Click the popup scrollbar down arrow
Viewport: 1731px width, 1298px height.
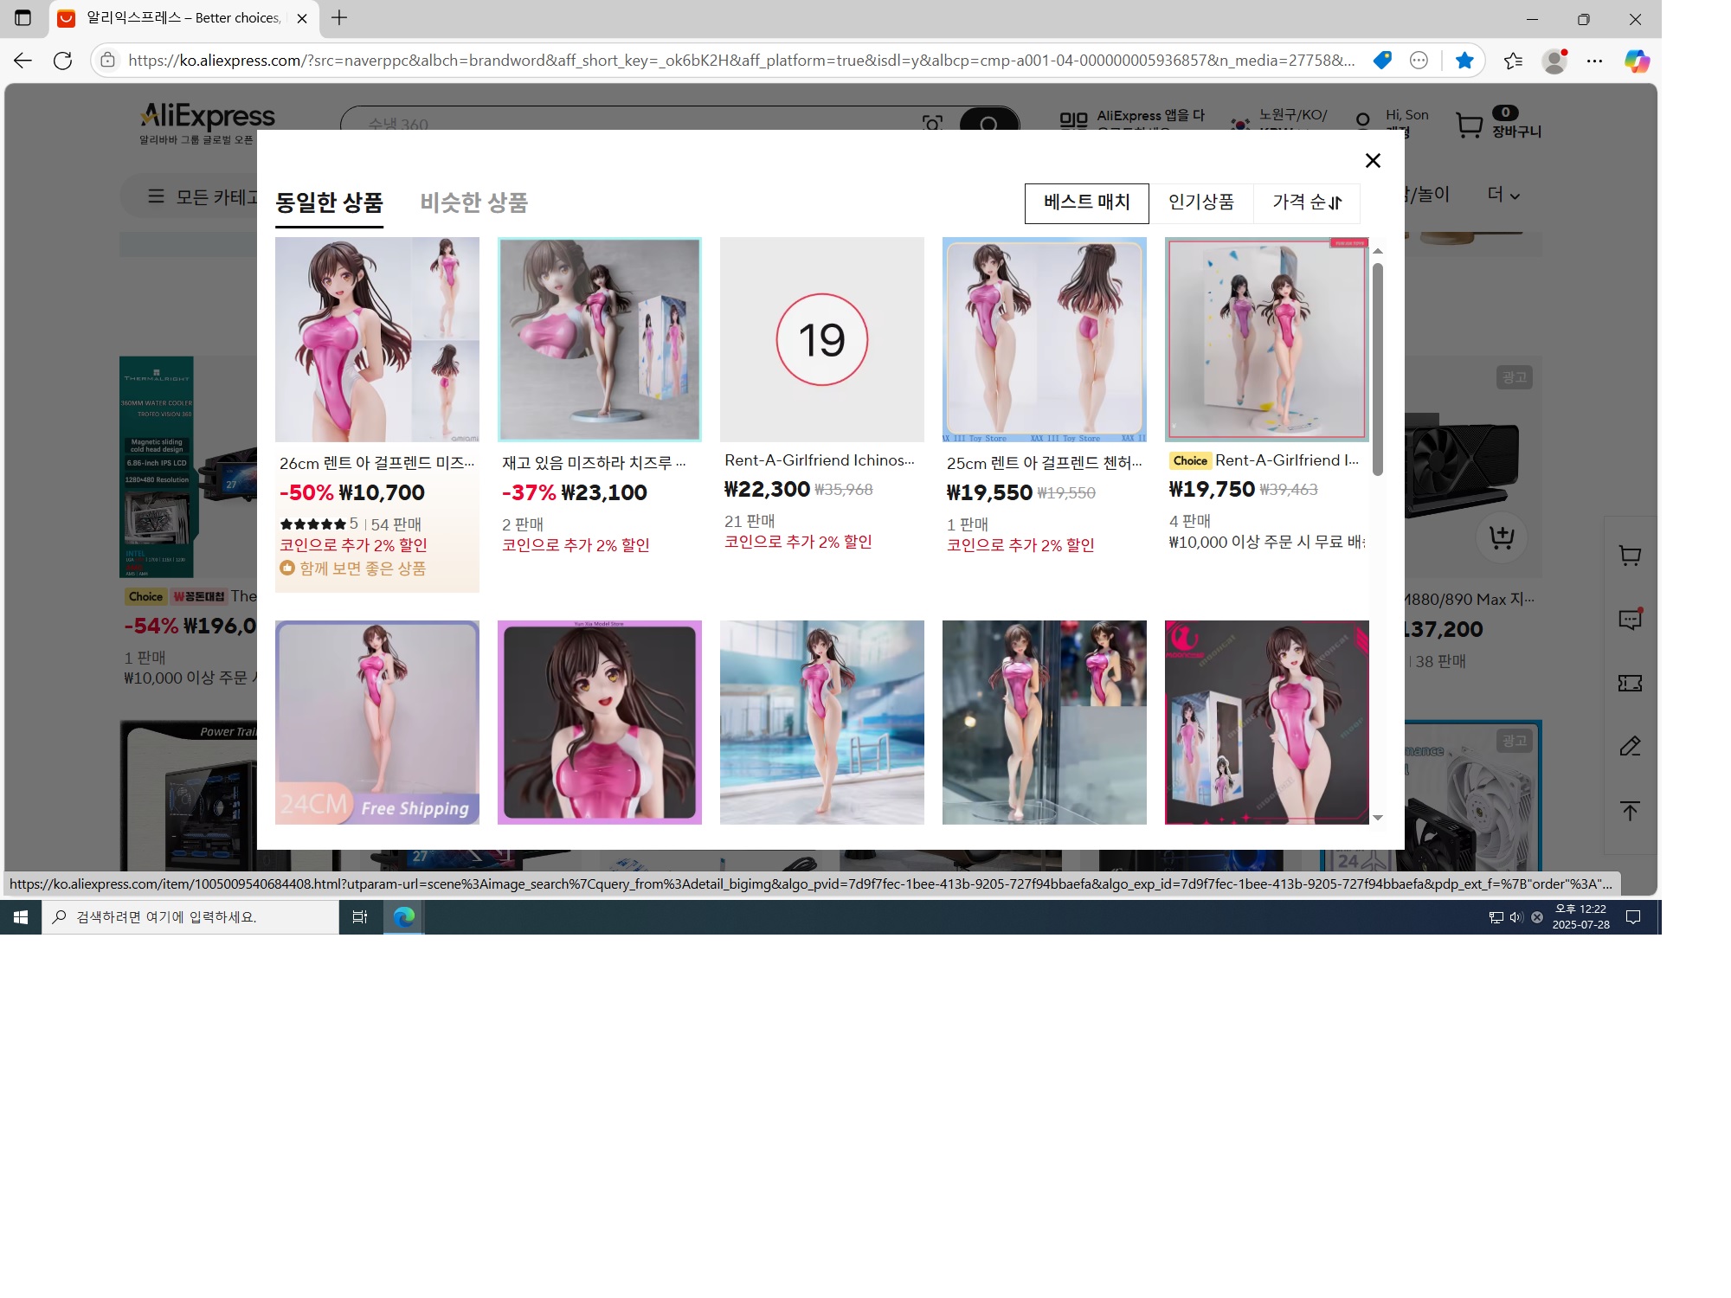coord(1378,818)
